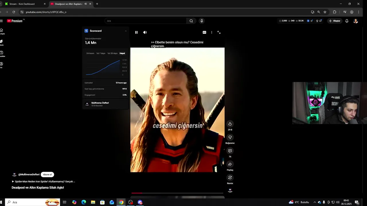Open the comments with 76 replies

tap(230, 151)
